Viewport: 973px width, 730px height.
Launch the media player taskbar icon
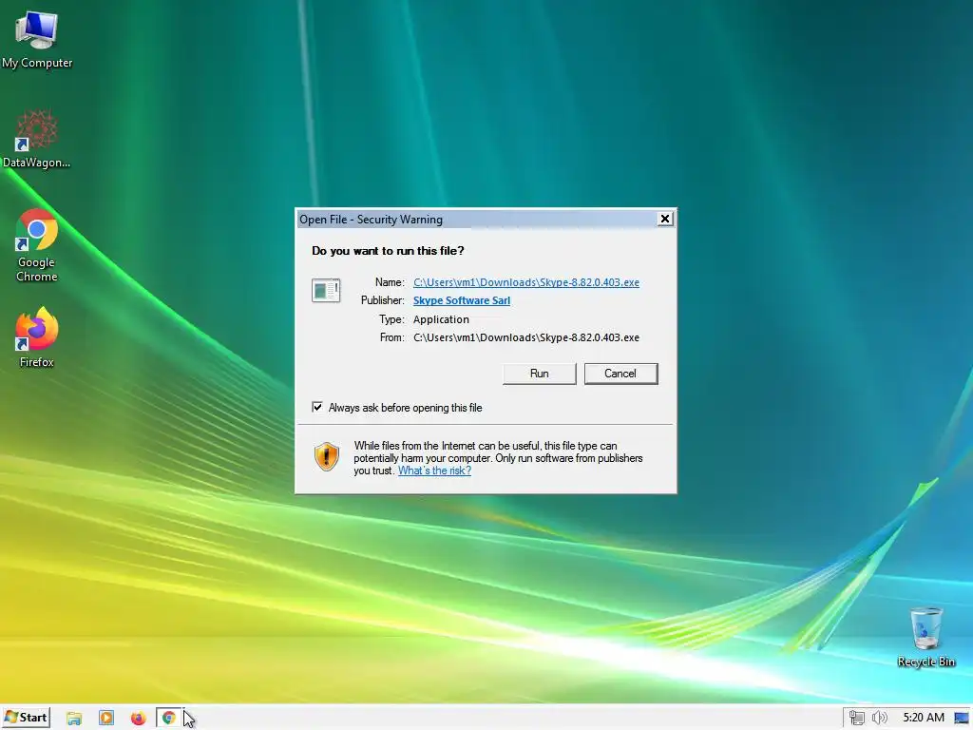tap(106, 719)
